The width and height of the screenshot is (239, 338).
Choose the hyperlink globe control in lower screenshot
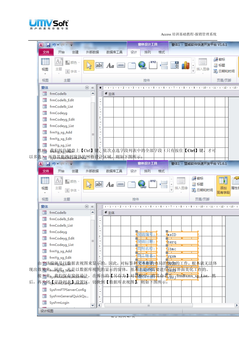pos(142,184)
